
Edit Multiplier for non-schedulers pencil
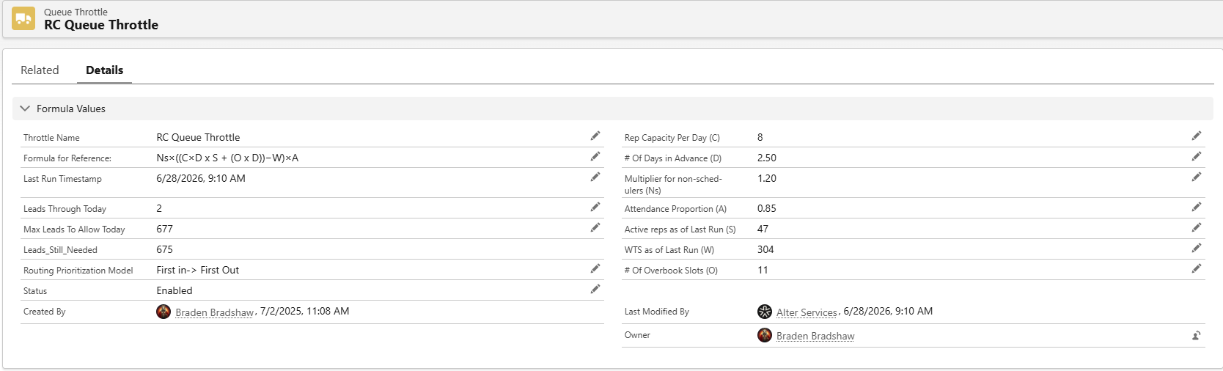1197,177
